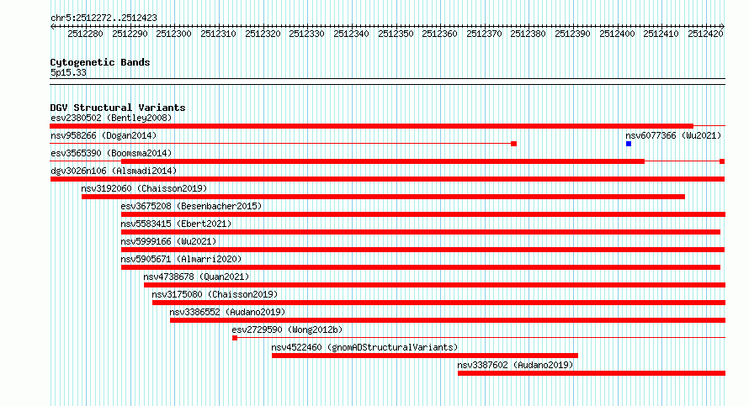The image size is (749, 406).
Task: Click ruler position 2512340
Action: click(x=351, y=34)
